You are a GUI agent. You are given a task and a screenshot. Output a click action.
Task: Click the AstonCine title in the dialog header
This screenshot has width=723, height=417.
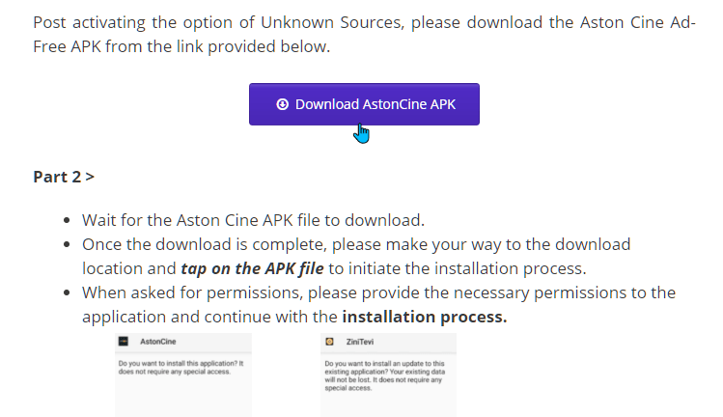click(158, 342)
